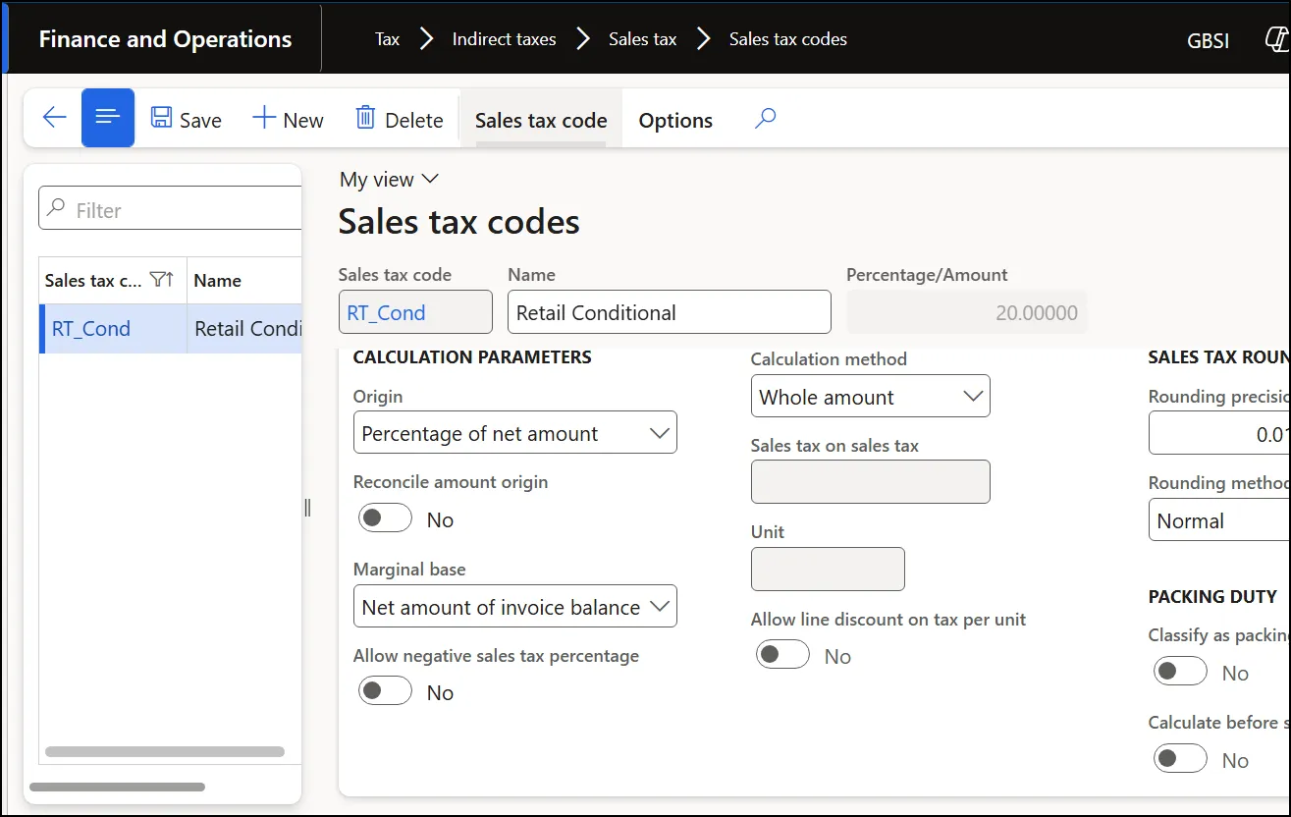Open the action pane search magnifier
The image size is (1291, 817).
click(x=766, y=118)
